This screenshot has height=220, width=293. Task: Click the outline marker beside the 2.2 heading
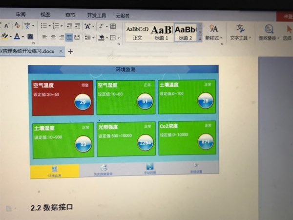click(9, 208)
